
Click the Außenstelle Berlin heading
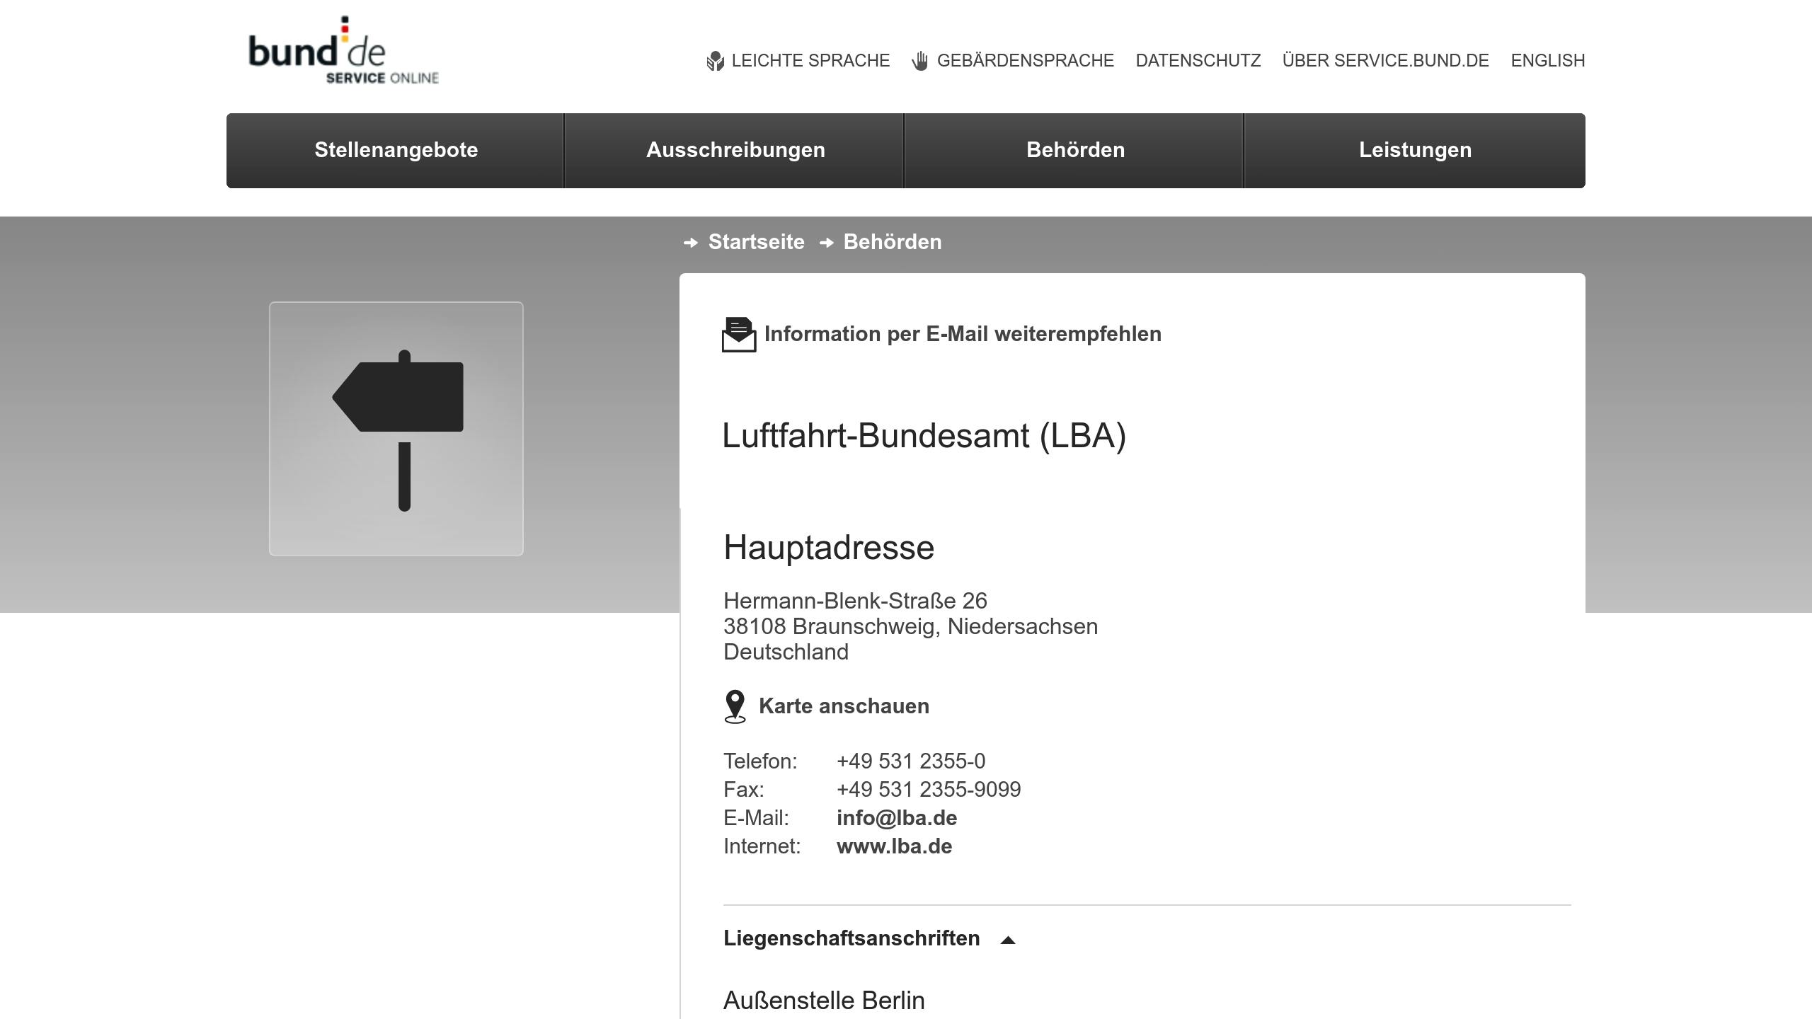point(824,1001)
